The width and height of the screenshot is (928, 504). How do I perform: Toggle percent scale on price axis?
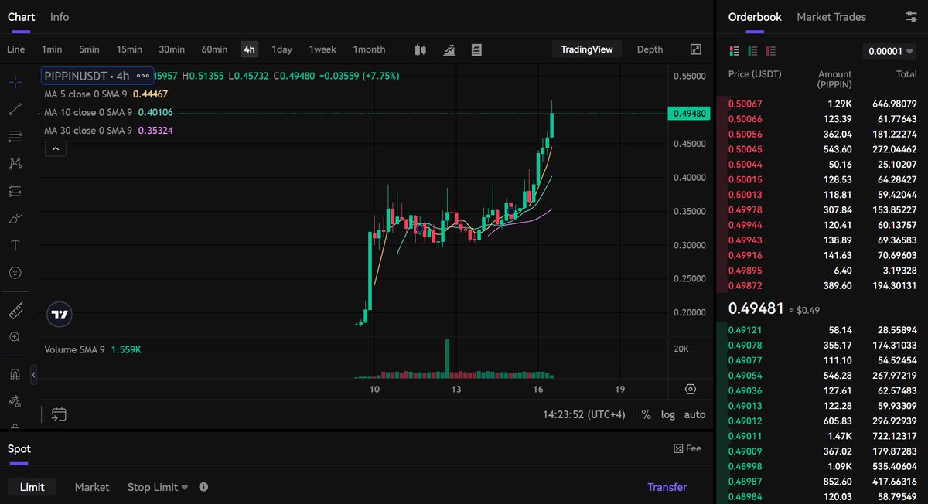click(646, 414)
